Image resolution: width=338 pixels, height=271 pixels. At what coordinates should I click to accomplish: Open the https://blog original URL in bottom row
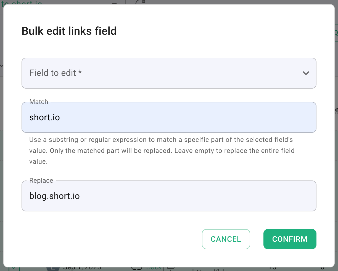coord(215,269)
